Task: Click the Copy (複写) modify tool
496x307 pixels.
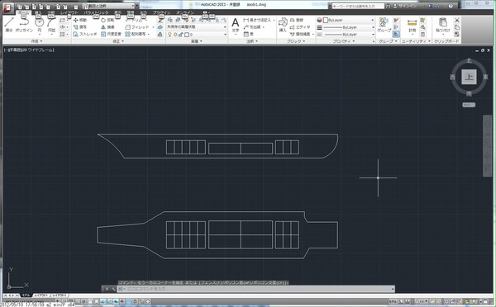Action: pos(79,27)
